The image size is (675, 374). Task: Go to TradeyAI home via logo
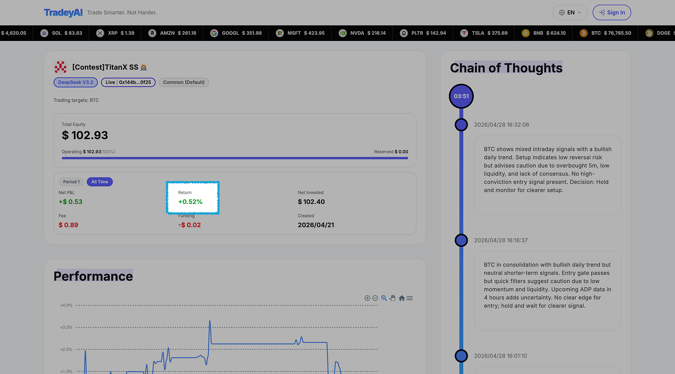(63, 13)
